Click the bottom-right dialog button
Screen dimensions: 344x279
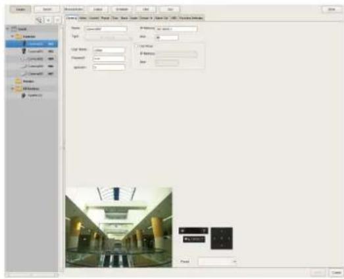point(336,272)
